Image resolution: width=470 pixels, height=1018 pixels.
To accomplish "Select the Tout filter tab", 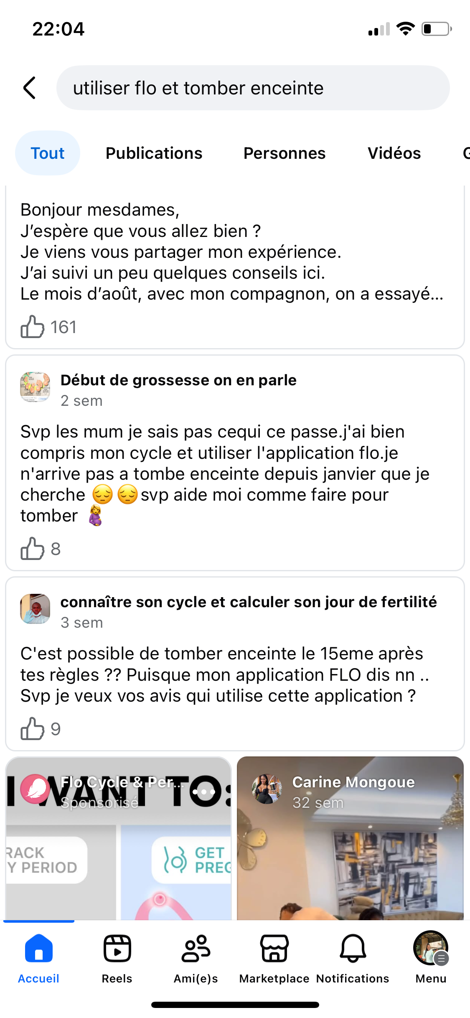I will pos(48,153).
